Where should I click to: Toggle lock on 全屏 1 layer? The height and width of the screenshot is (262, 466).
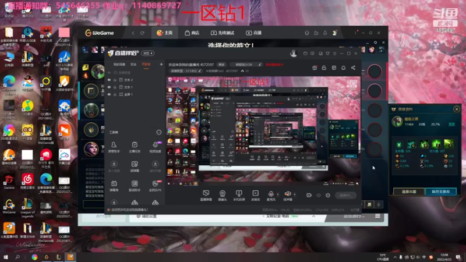coord(115,94)
